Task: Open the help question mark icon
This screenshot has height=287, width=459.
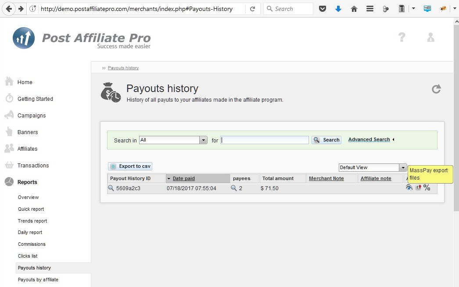Action: [402, 37]
